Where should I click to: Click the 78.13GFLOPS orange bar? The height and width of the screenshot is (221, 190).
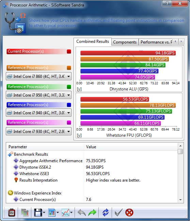pyautogui.click(x=128, y=105)
